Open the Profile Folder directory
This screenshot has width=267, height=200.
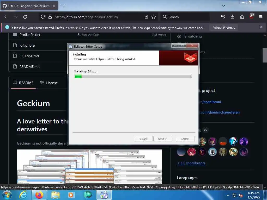click(30, 35)
